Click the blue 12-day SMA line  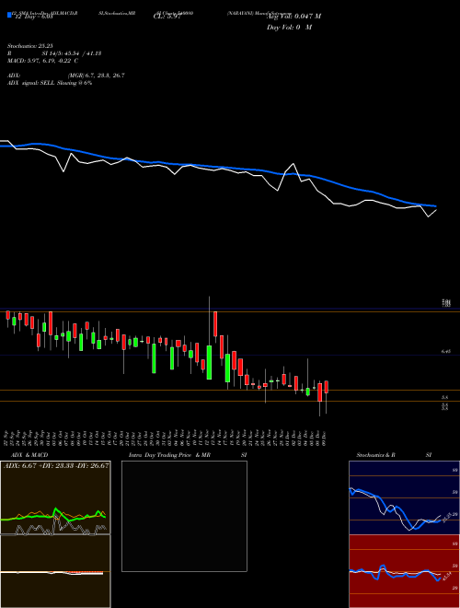217,167
